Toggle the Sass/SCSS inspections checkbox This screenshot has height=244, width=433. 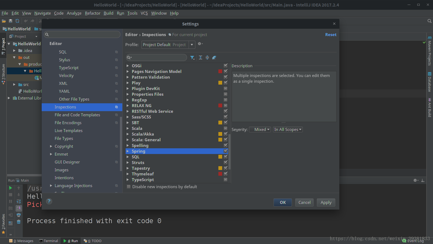pyautogui.click(x=226, y=117)
